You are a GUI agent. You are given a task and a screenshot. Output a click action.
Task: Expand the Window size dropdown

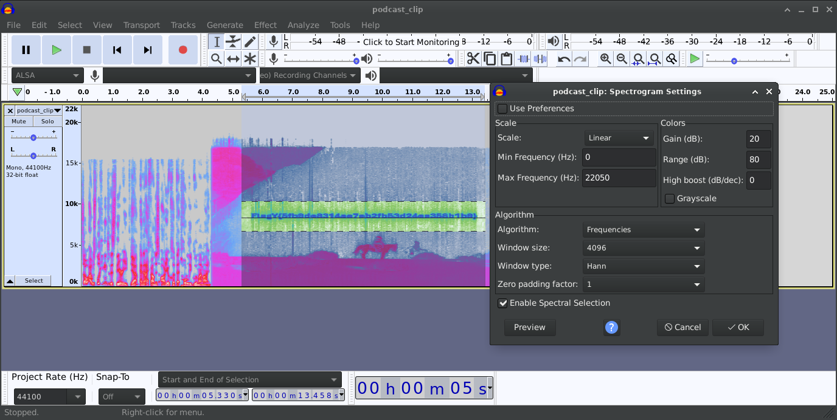(643, 248)
